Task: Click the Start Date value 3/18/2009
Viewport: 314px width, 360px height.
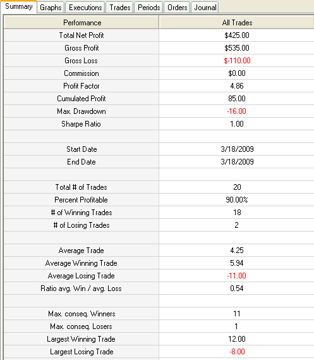Action: 237,149
